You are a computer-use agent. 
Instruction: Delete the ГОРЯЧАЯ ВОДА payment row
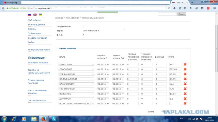(185, 74)
